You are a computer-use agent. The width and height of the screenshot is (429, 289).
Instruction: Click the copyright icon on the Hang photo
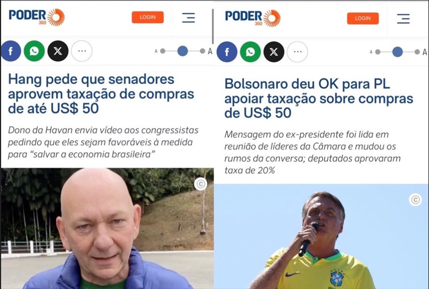pos(201,184)
